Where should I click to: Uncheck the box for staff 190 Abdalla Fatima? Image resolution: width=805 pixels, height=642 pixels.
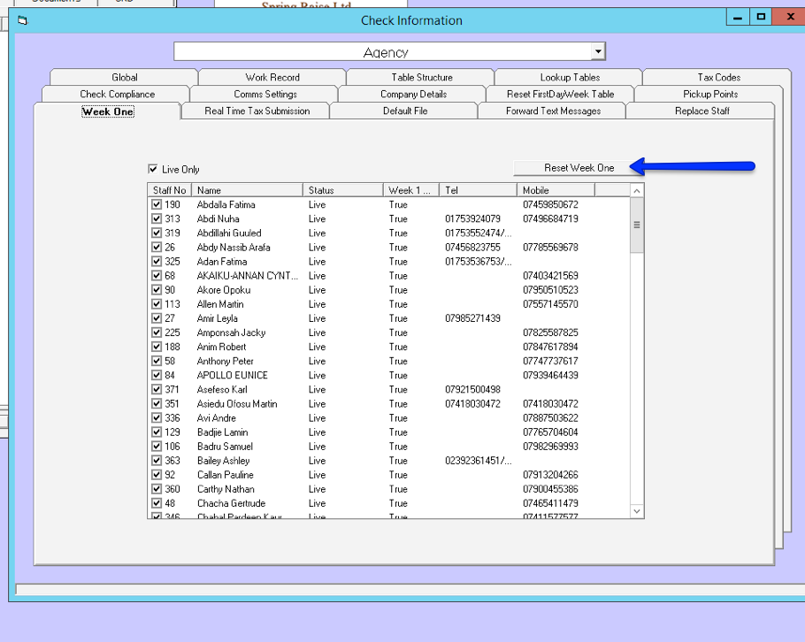coord(157,204)
